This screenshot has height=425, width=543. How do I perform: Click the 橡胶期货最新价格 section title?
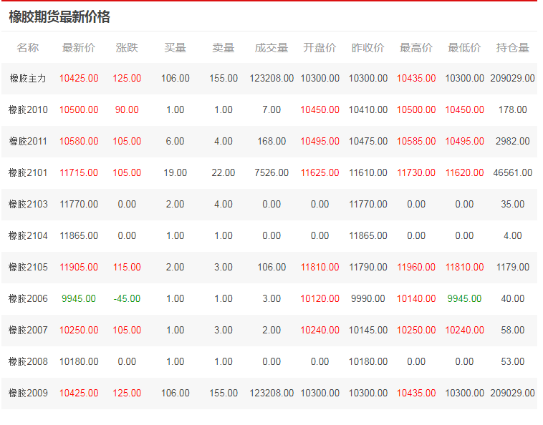59,17
